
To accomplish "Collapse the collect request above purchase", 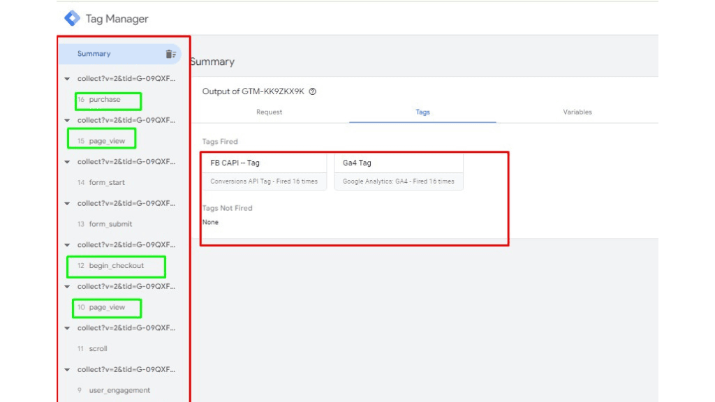I will coord(67,79).
